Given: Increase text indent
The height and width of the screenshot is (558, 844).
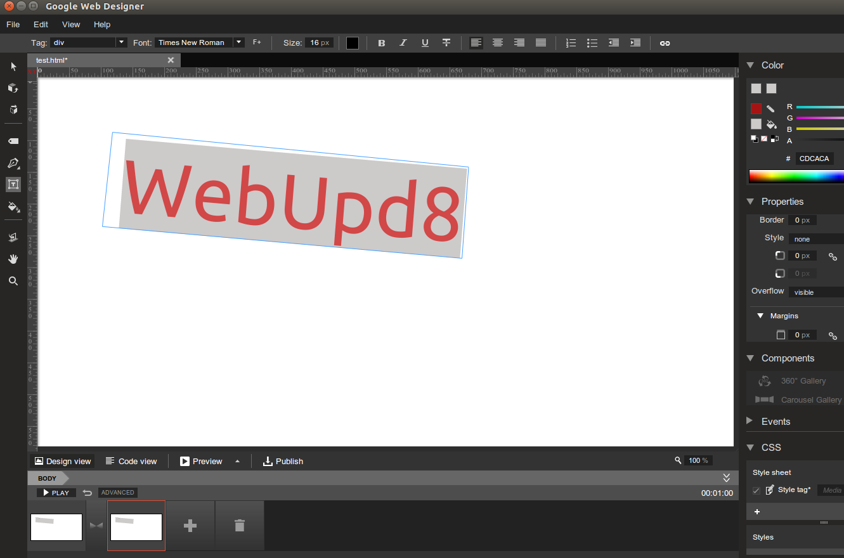Looking at the screenshot, I should pos(635,42).
